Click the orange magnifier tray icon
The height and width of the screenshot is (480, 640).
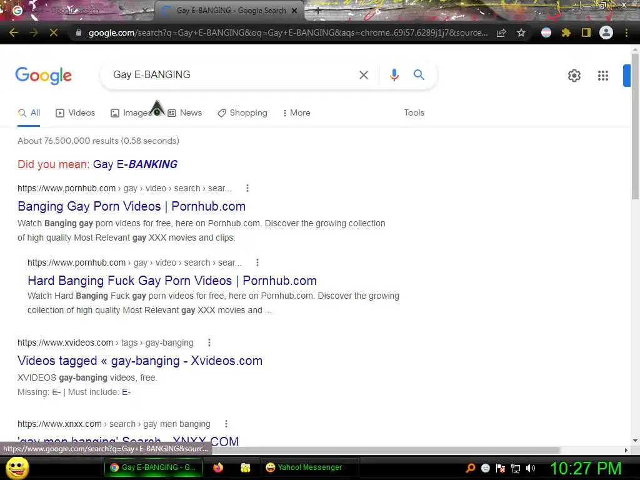pyautogui.click(x=470, y=467)
